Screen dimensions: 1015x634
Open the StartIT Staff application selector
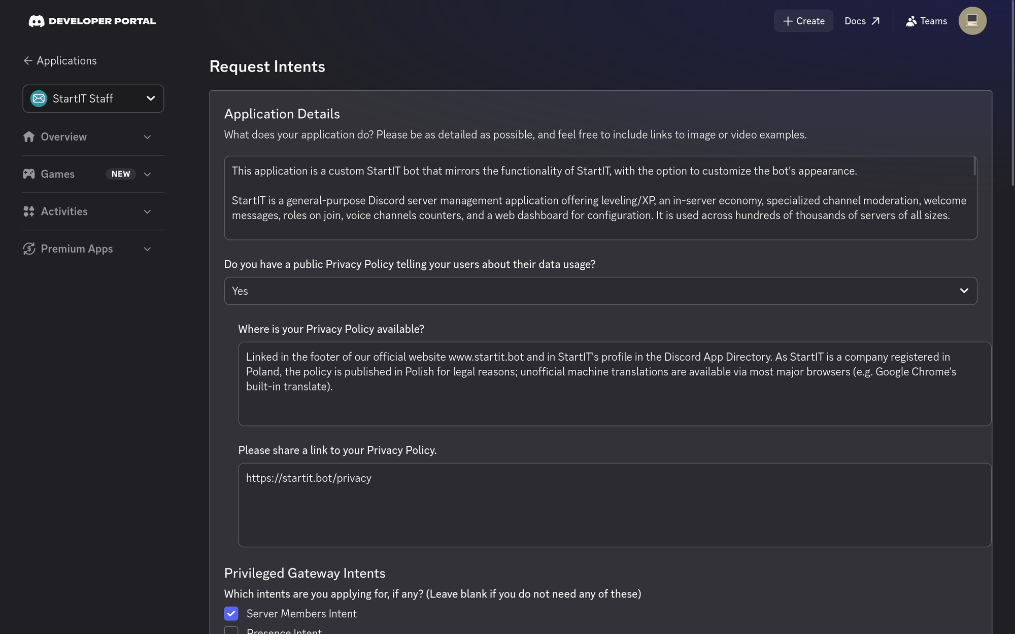93,98
